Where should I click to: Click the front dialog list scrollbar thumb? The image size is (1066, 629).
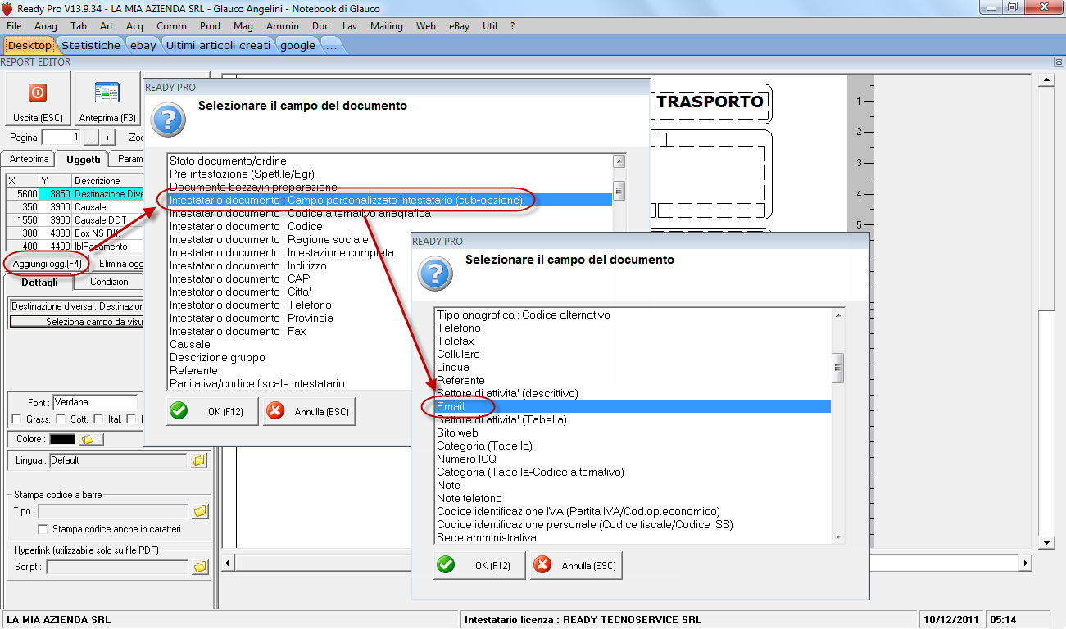[837, 368]
